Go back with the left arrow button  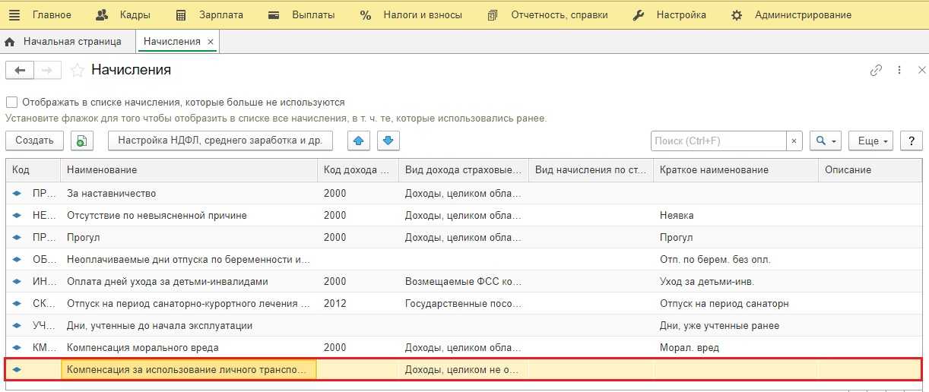[20, 70]
